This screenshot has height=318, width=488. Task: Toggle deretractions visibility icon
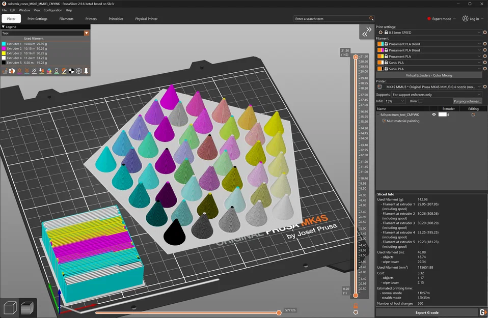click(27, 71)
